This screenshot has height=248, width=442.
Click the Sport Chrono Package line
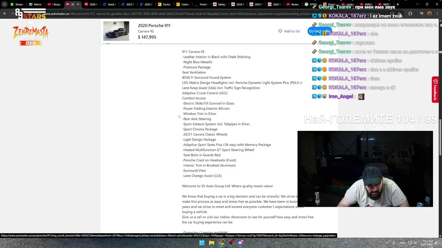click(200, 129)
